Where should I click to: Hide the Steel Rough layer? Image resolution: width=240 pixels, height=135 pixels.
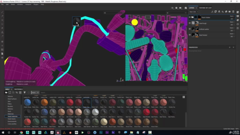point(190,23)
